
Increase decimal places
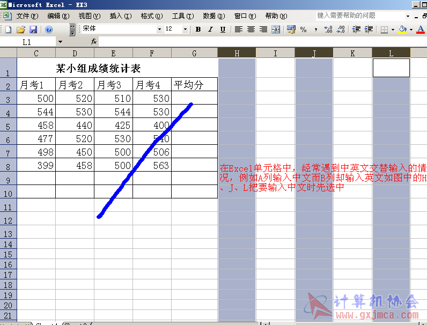coord(328,29)
